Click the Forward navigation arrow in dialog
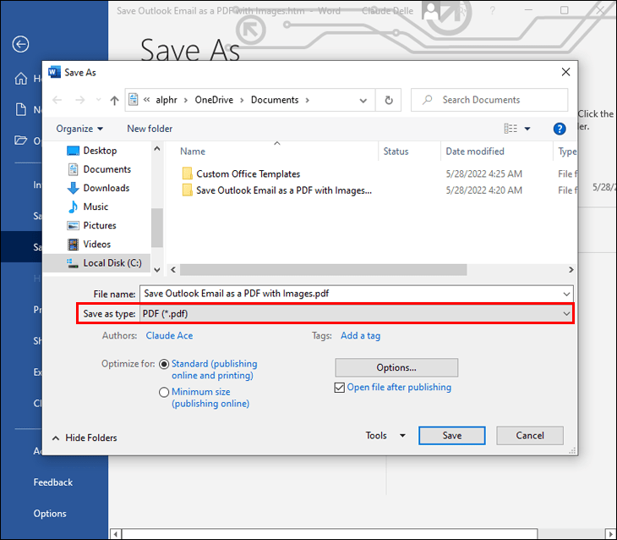This screenshot has height=540, width=617. tap(80, 100)
